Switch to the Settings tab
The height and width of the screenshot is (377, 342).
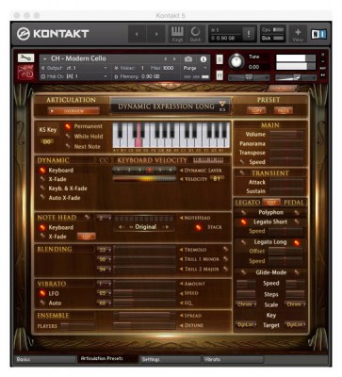click(x=170, y=359)
